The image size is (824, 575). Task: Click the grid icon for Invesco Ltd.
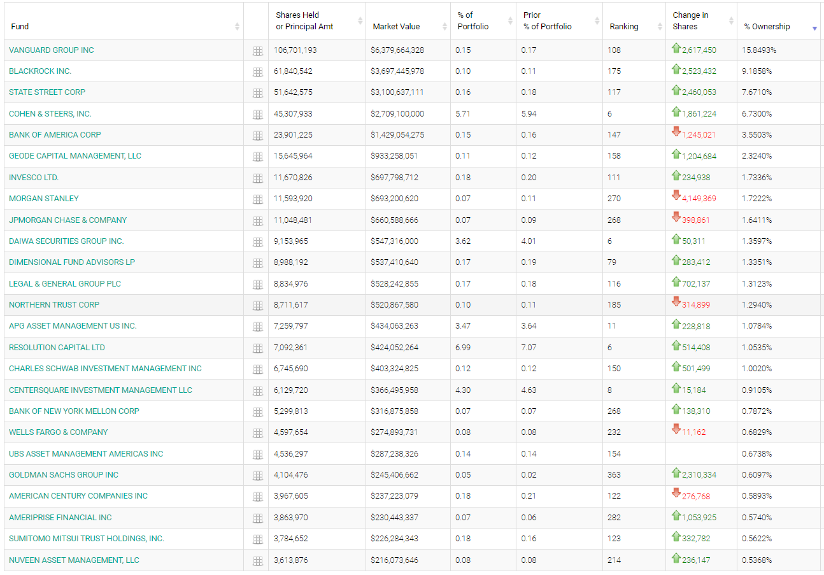pyautogui.click(x=258, y=178)
